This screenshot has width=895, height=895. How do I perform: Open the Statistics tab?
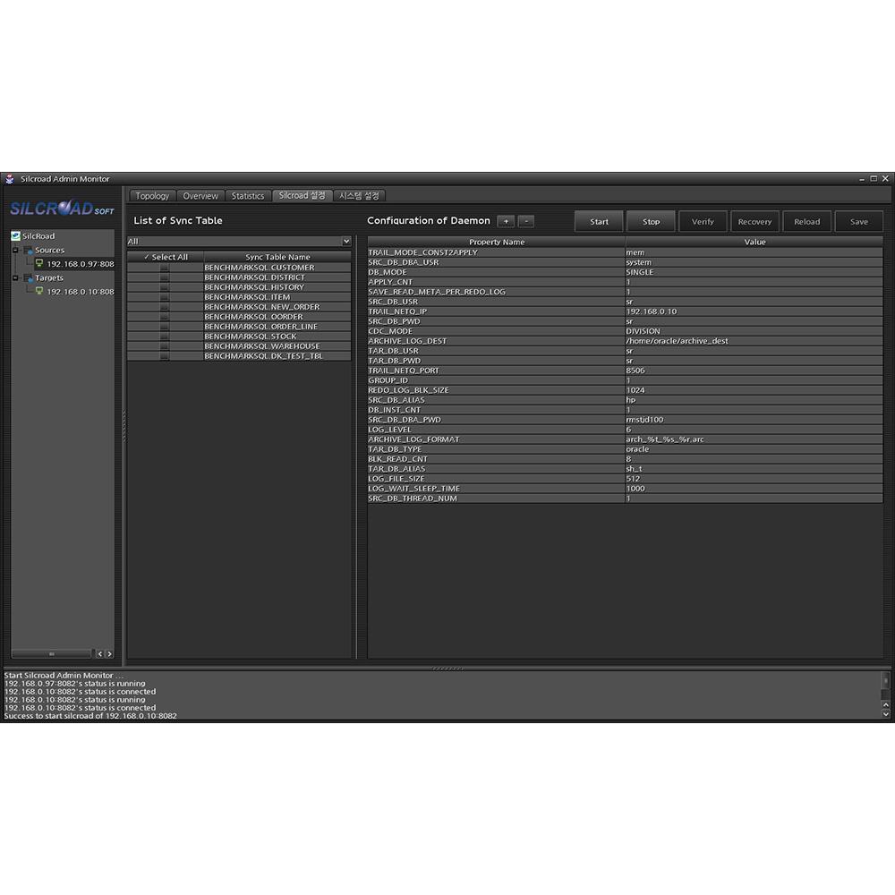click(248, 195)
